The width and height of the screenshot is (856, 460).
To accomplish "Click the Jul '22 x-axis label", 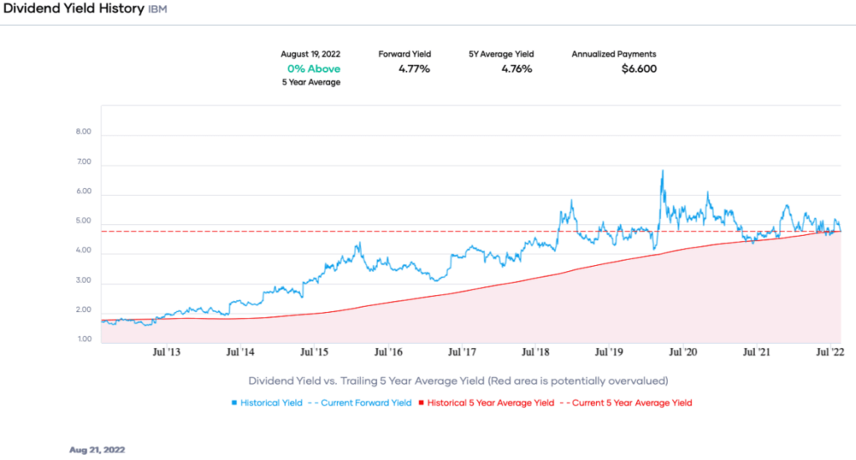I will click(830, 352).
